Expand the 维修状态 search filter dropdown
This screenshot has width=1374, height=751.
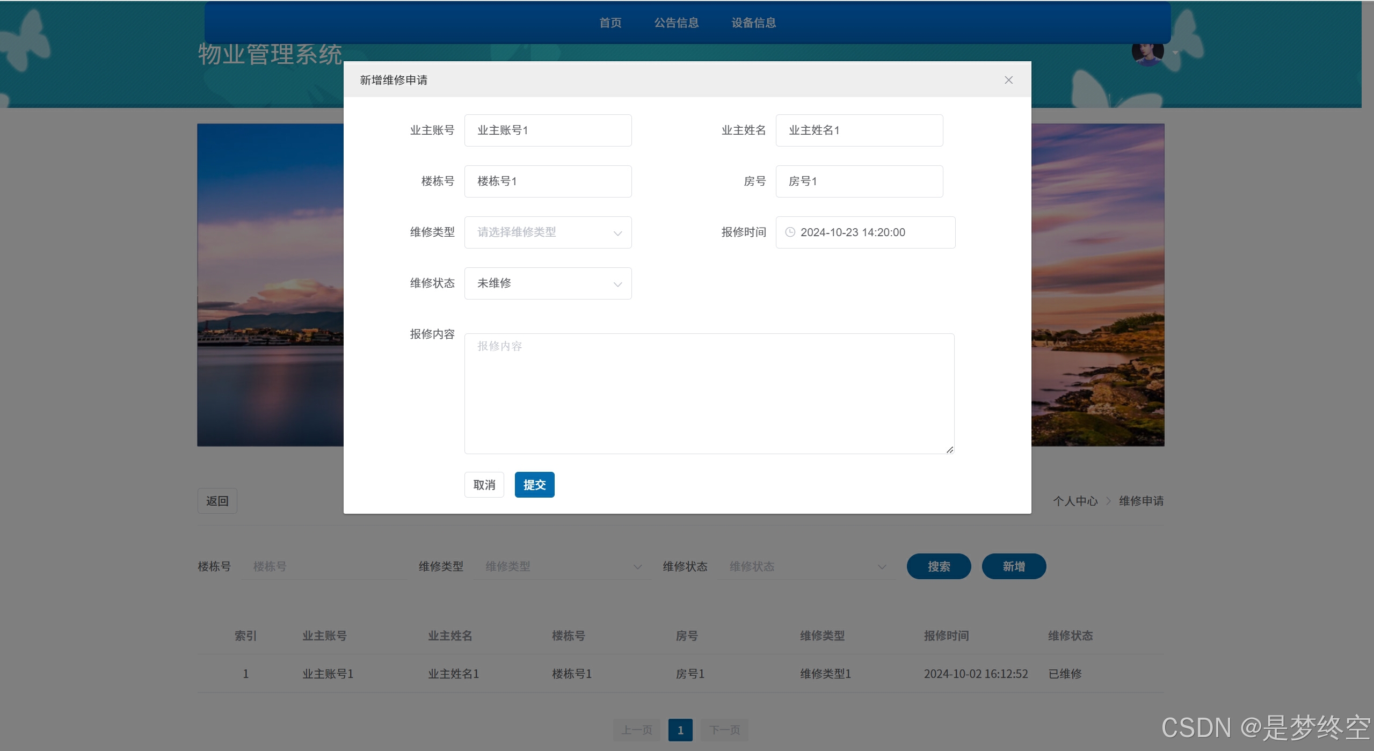[806, 566]
